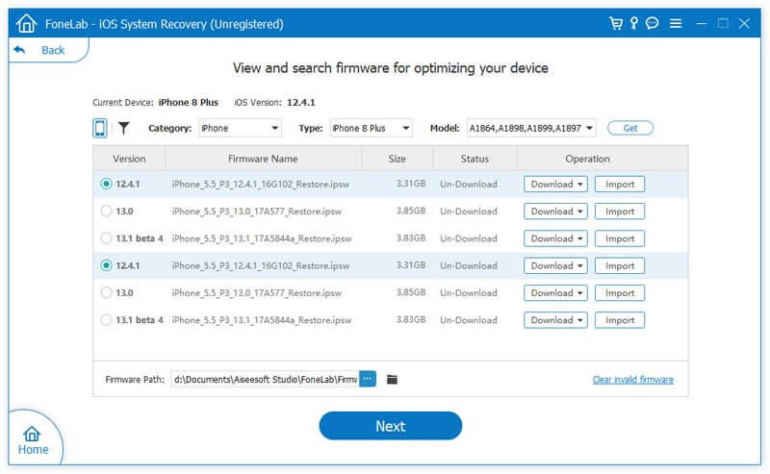Open Download dropdown in the first 13.0 row
Image resolution: width=770 pixels, height=474 pixels.
555,212
